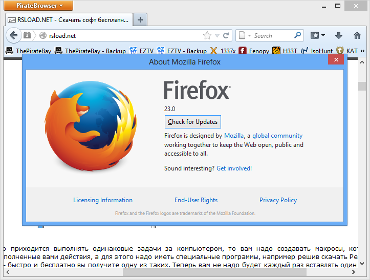The height and width of the screenshot is (280, 370).
Task: Open the KAT bookmark
Action: click(346, 51)
